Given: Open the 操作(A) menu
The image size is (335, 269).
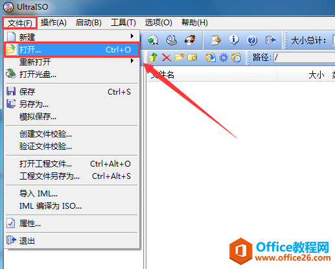Looking at the screenshot, I should (x=54, y=23).
